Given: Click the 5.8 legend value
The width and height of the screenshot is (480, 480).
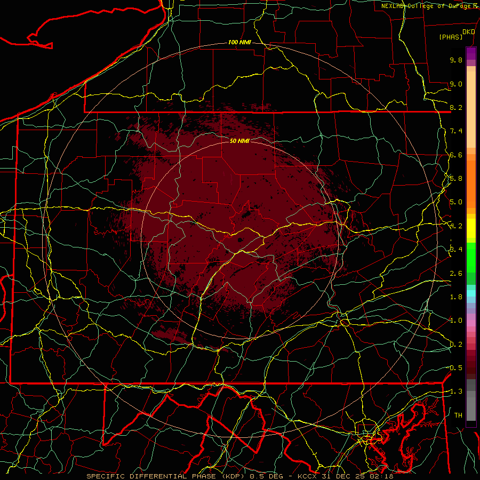Looking at the screenshot, I should click(x=456, y=179).
